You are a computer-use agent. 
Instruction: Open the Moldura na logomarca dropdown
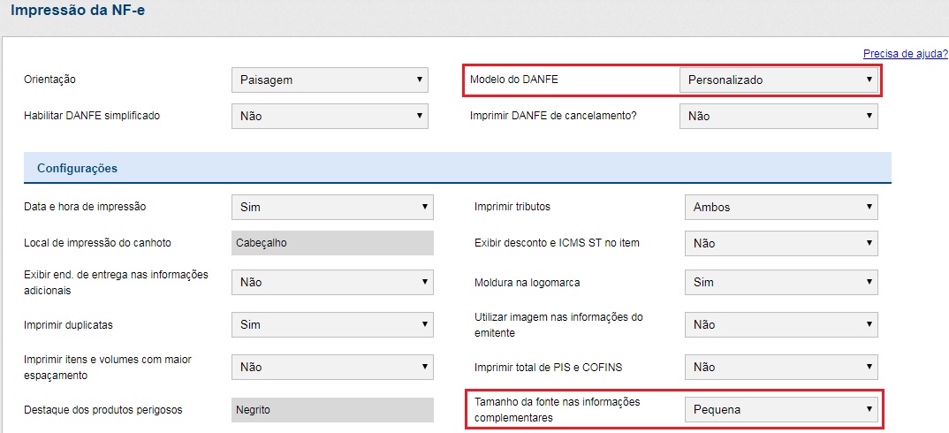[x=780, y=283]
